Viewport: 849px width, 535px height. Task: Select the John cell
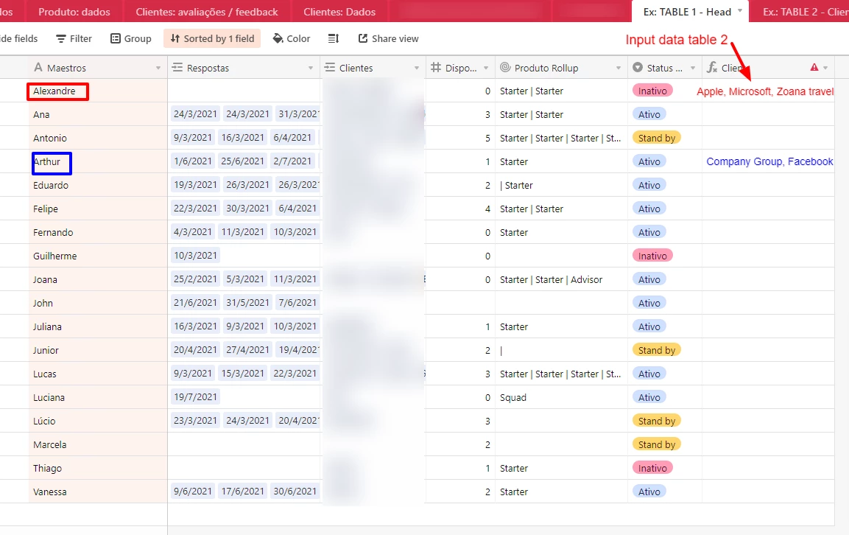click(x=97, y=303)
